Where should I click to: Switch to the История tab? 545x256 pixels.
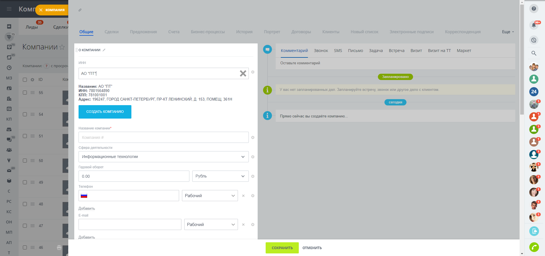coord(244,32)
